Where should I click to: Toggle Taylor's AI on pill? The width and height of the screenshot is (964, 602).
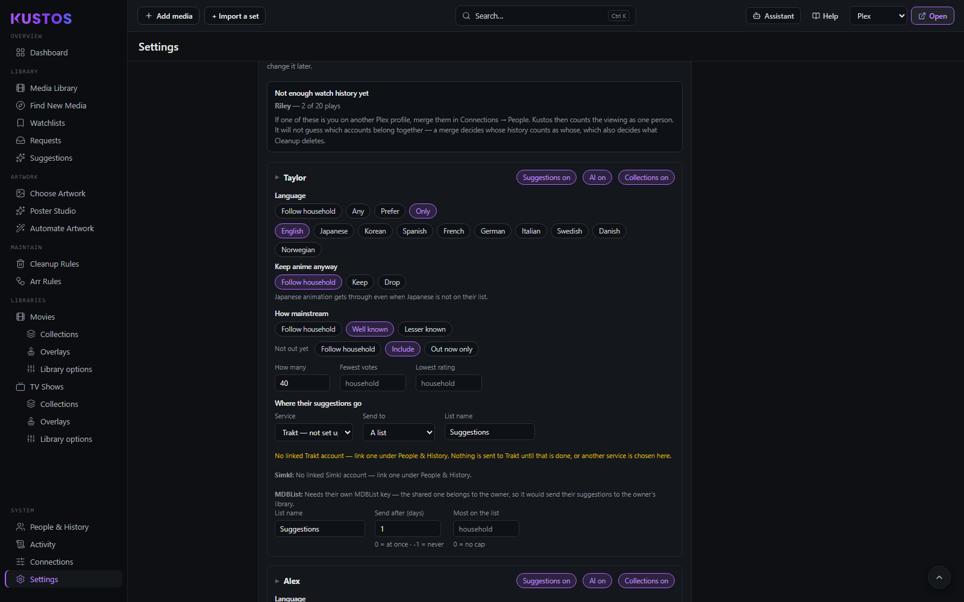(x=597, y=178)
